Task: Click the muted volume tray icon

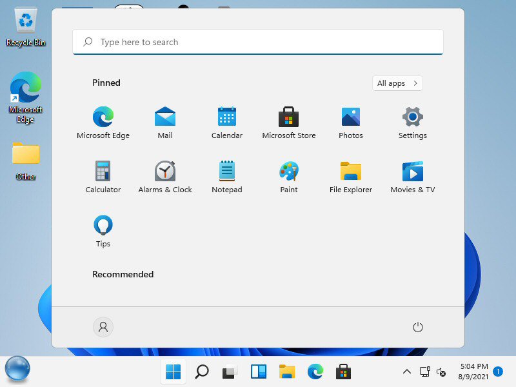Action: click(441, 372)
